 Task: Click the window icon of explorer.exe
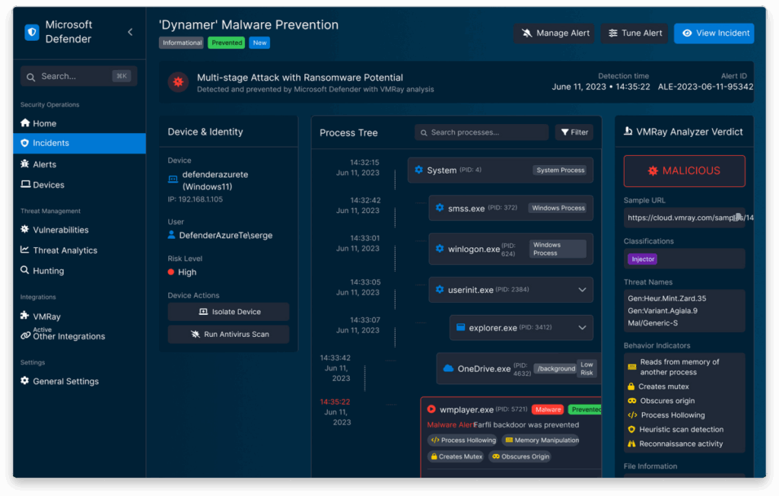pos(460,327)
